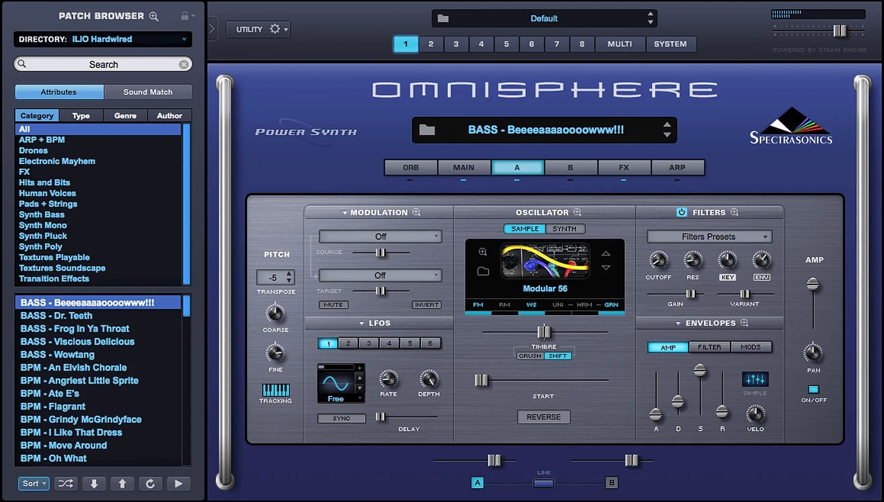Switch to the ARP tab

click(x=677, y=167)
